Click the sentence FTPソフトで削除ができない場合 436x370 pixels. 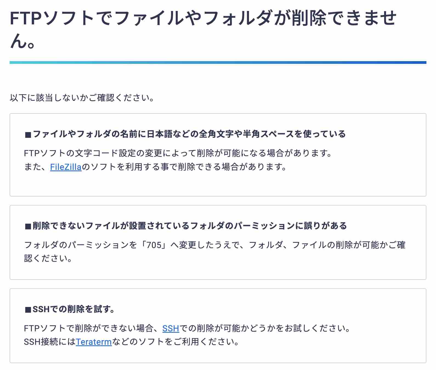pyautogui.click(x=187, y=328)
